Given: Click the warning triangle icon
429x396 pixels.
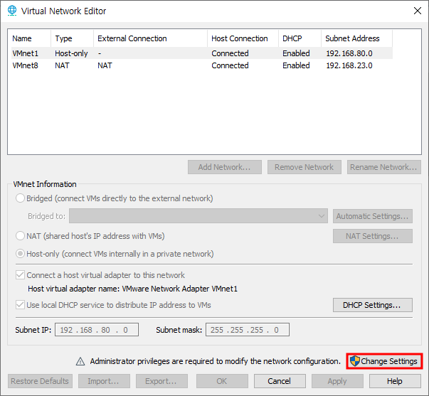Looking at the screenshot, I should point(80,361).
